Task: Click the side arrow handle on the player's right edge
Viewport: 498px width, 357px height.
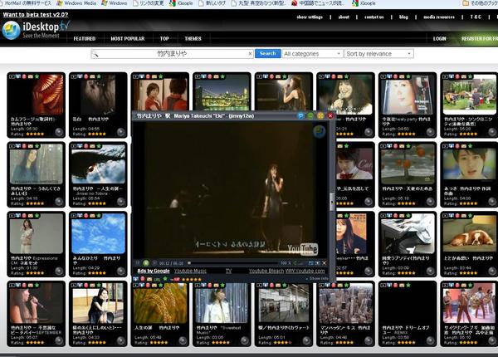Action: coord(332,202)
